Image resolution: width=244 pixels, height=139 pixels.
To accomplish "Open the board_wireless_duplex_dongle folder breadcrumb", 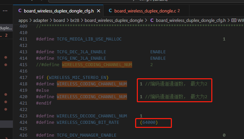I will [x=114, y=21].
